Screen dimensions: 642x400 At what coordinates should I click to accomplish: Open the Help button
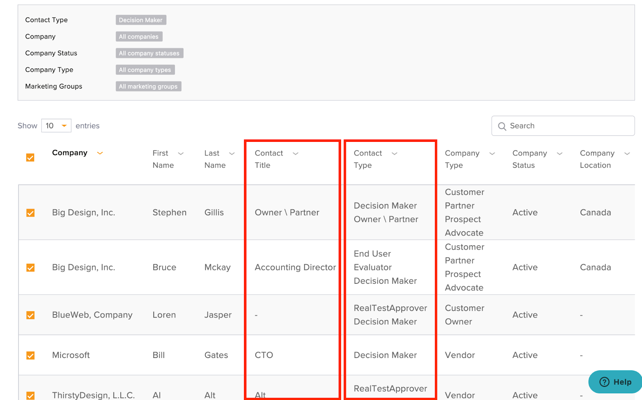point(615,382)
